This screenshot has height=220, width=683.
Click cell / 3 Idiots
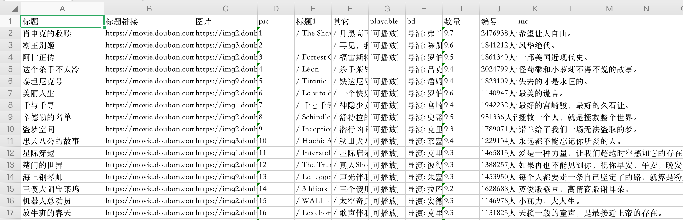click(313, 189)
